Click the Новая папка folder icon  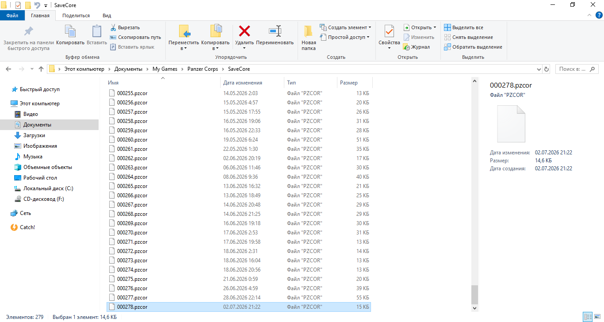coord(309,31)
